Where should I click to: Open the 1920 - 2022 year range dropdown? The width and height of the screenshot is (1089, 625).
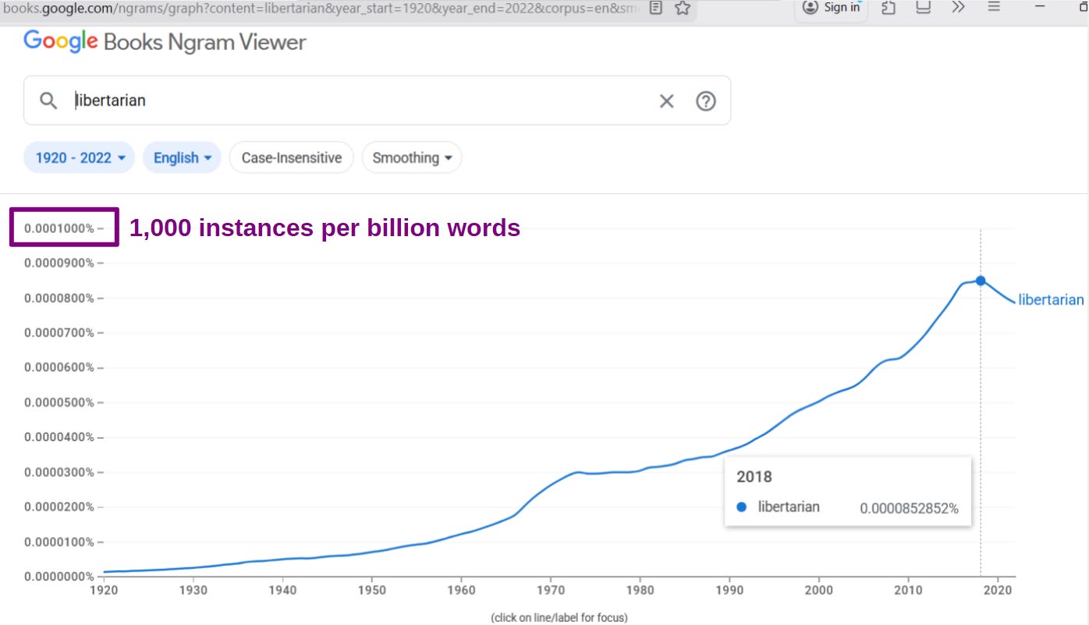coord(80,157)
